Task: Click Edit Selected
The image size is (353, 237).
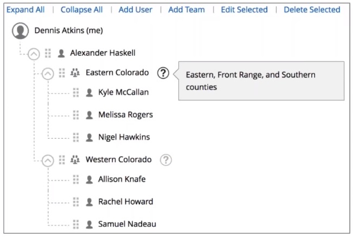Action: pyautogui.click(x=244, y=10)
